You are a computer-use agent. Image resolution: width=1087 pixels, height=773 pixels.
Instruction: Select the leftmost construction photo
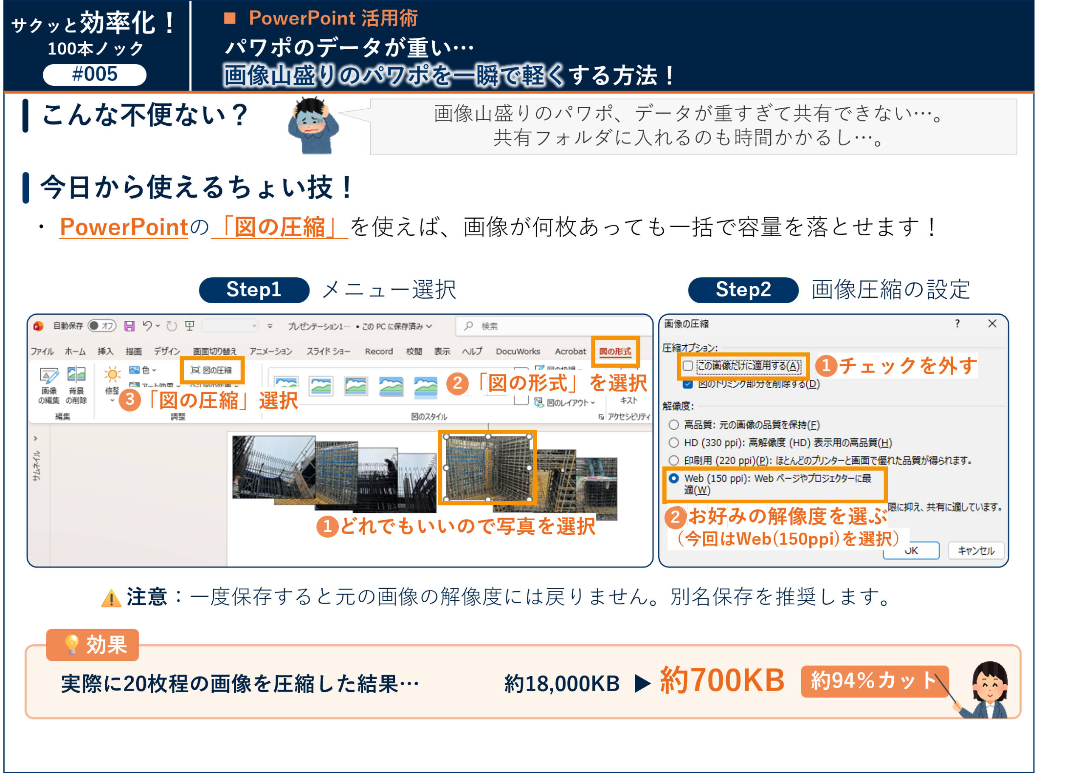273,467
